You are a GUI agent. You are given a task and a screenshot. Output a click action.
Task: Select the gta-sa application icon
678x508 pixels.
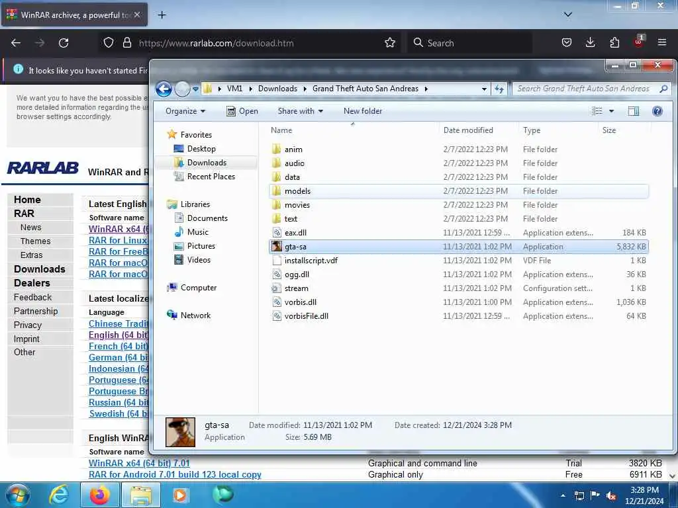[277, 246]
